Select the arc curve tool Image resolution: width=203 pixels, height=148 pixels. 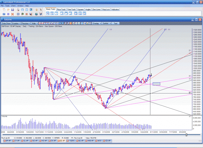click(62, 13)
